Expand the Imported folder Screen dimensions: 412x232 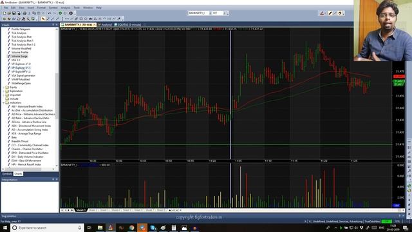coord(4,95)
